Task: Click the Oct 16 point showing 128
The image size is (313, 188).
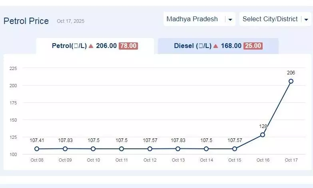Action: [x=263, y=135]
